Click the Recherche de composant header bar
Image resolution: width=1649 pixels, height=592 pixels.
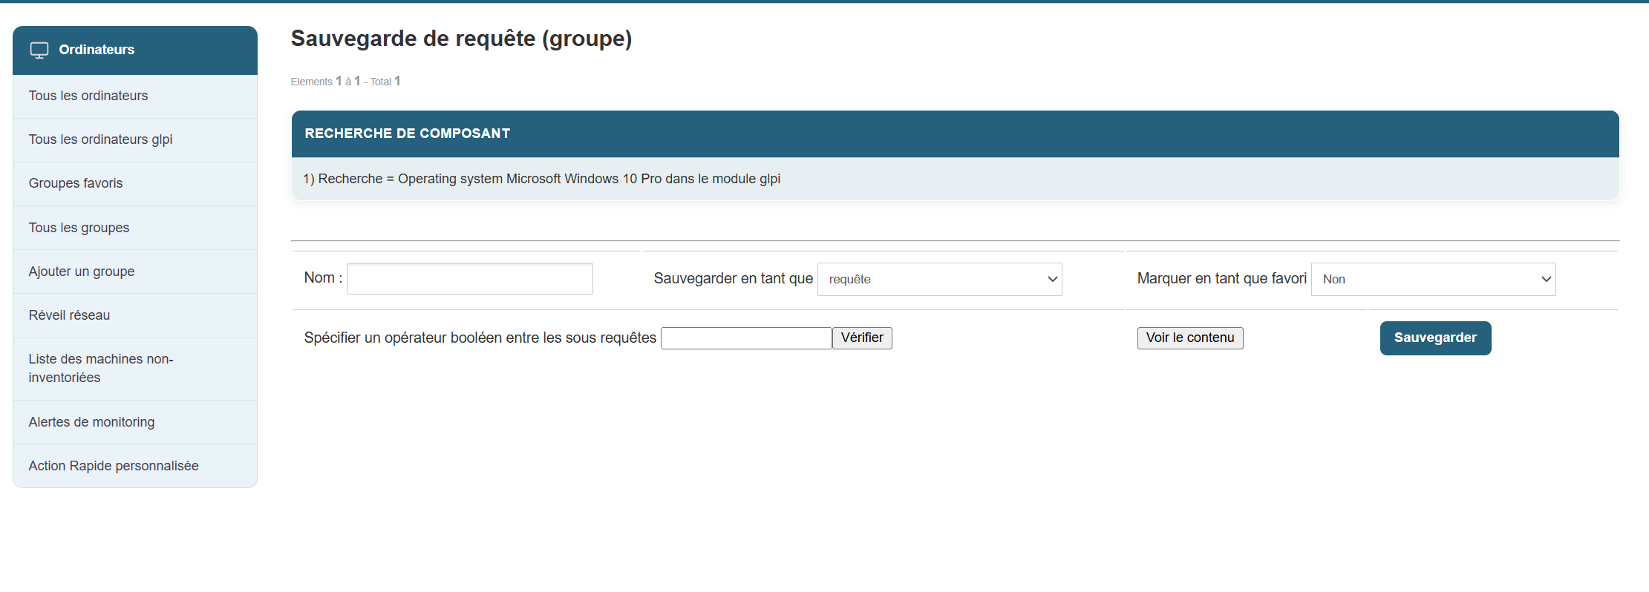coord(954,134)
